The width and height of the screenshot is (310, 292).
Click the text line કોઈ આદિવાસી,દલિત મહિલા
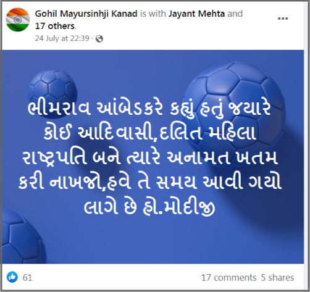tap(149, 133)
